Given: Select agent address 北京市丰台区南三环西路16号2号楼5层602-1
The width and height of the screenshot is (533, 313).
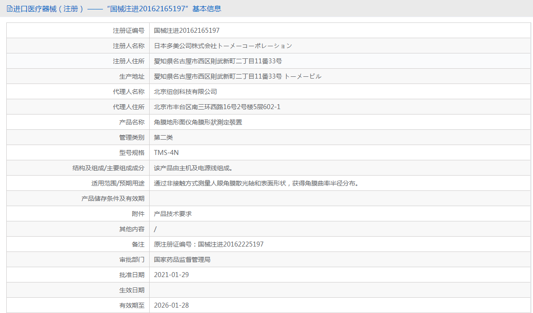Looking at the screenshot, I should pyautogui.click(x=217, y=107).
